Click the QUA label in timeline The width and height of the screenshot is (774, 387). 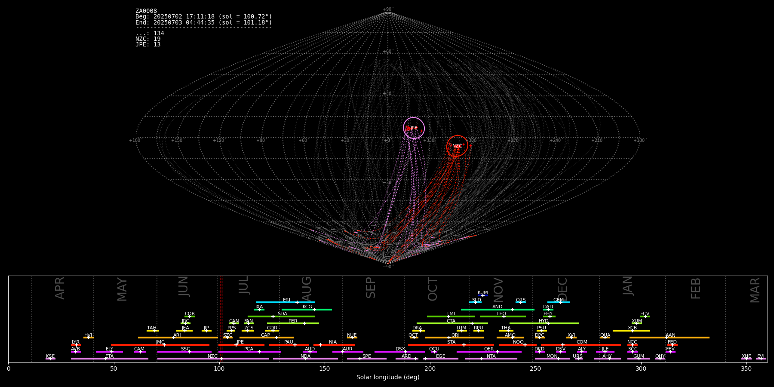pos(605,335)
